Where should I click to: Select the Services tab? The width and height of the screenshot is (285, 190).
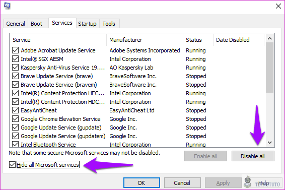point(62,23)
